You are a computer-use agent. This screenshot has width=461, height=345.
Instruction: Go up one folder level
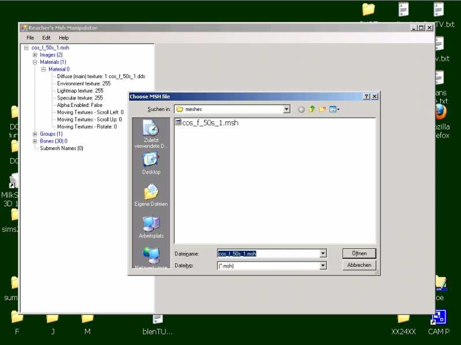tap(312, 109)
